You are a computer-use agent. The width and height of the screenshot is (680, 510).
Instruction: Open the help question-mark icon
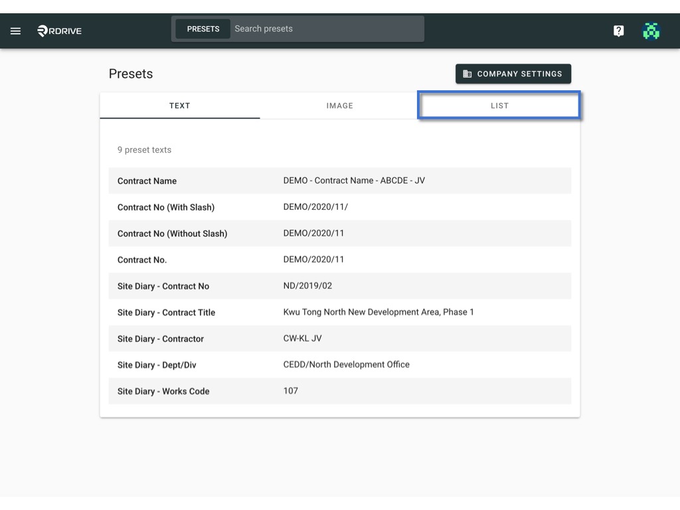[618, 31]
